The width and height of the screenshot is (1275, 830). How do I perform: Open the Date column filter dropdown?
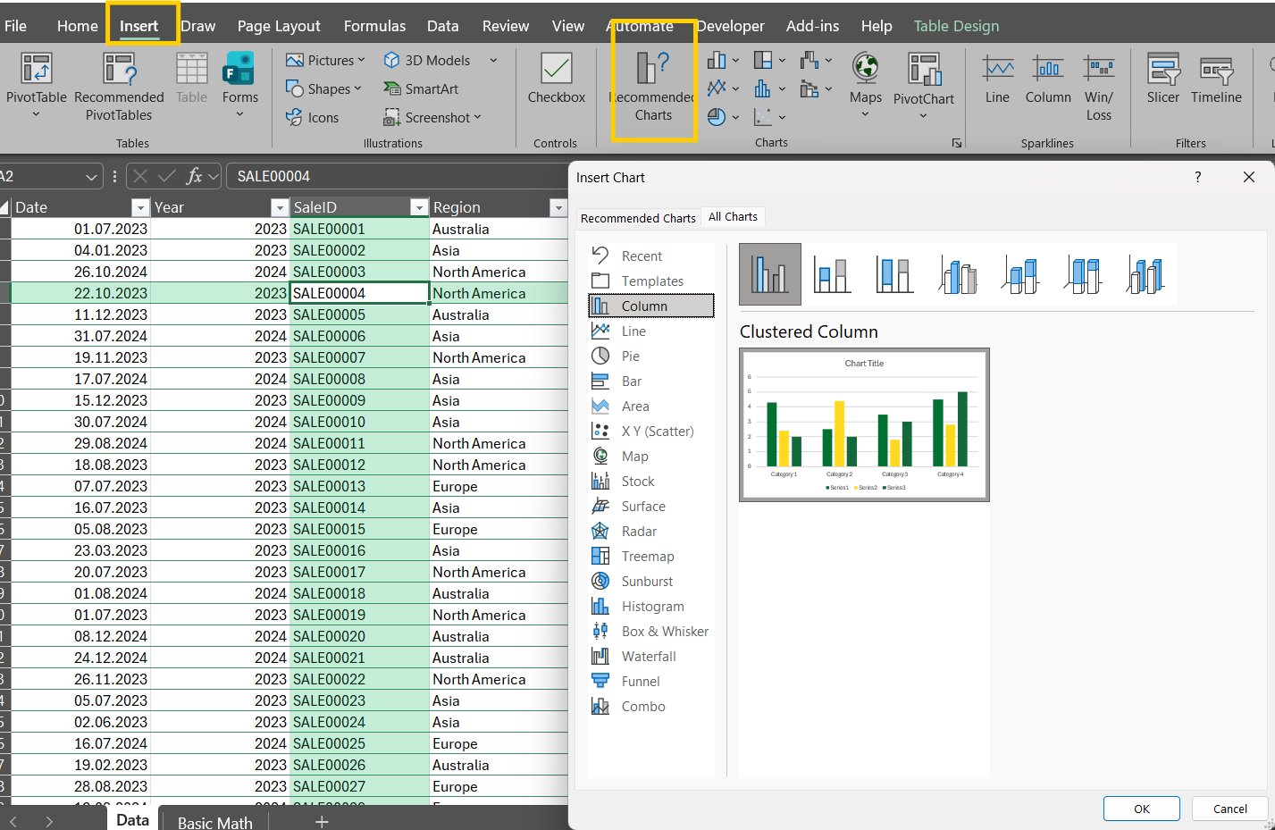click(x=139, y=207)
